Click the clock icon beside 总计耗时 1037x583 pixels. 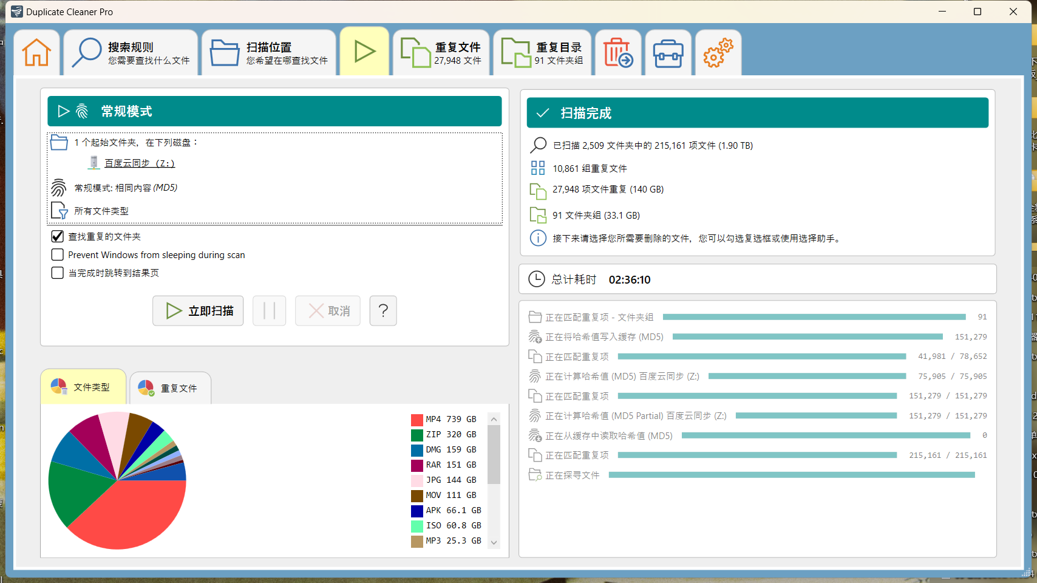pos(537,279)
